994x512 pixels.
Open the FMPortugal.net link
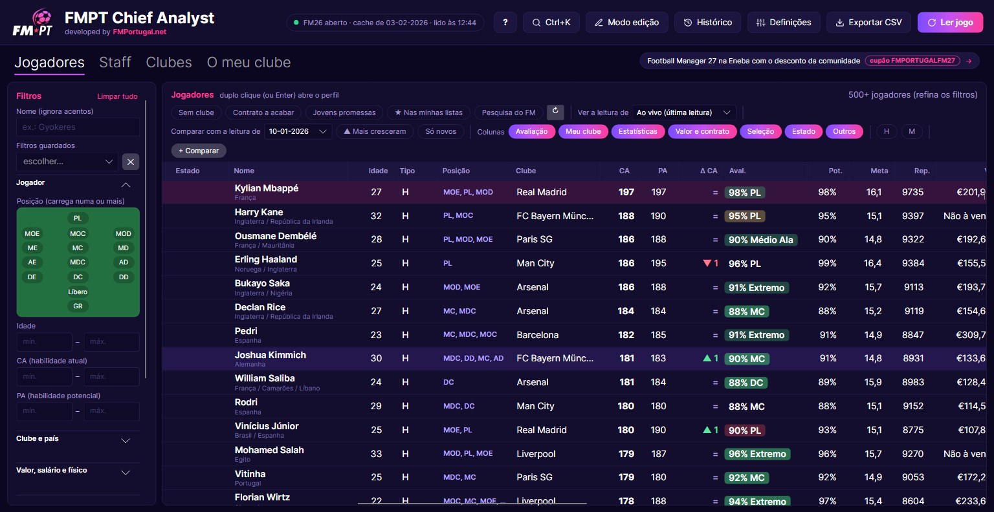click(x=140, y=32)
